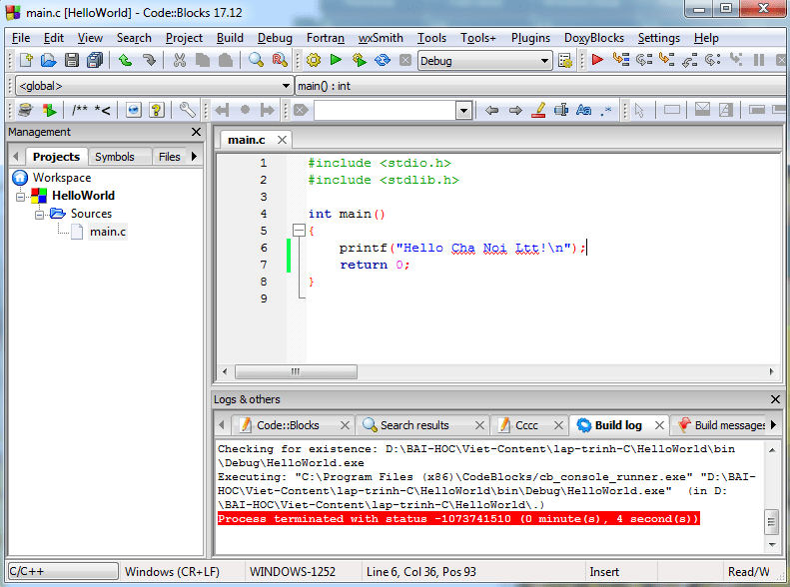Open the Debug menu
This screenshot has height=587, width=790.
pos(275,38)
